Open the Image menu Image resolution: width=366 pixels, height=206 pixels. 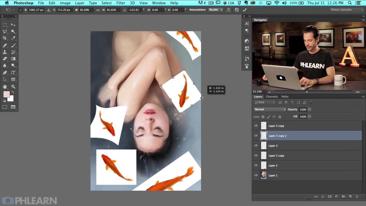65,3
